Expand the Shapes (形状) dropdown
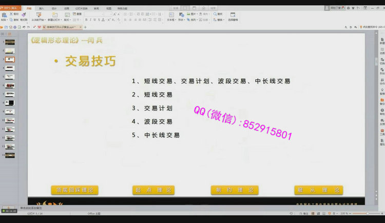The image size is (385, 223). (x=181, y=20)
